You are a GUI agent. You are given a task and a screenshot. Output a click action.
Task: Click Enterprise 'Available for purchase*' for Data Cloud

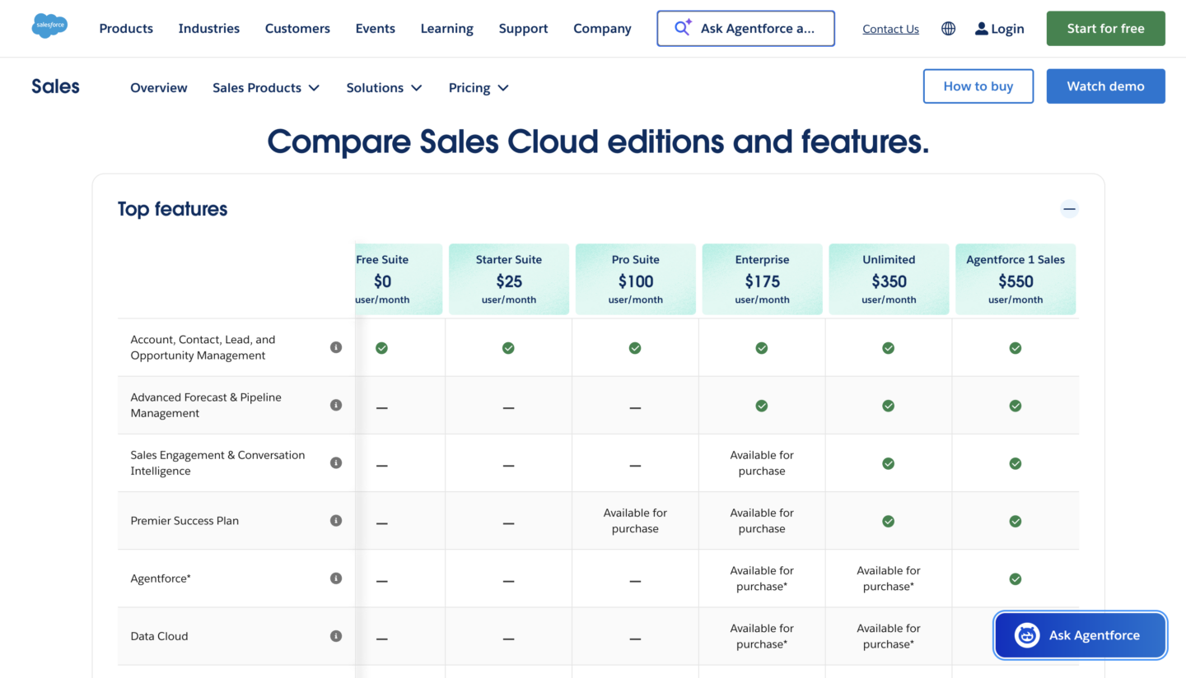pyautogui.click(x=762, y=636)
